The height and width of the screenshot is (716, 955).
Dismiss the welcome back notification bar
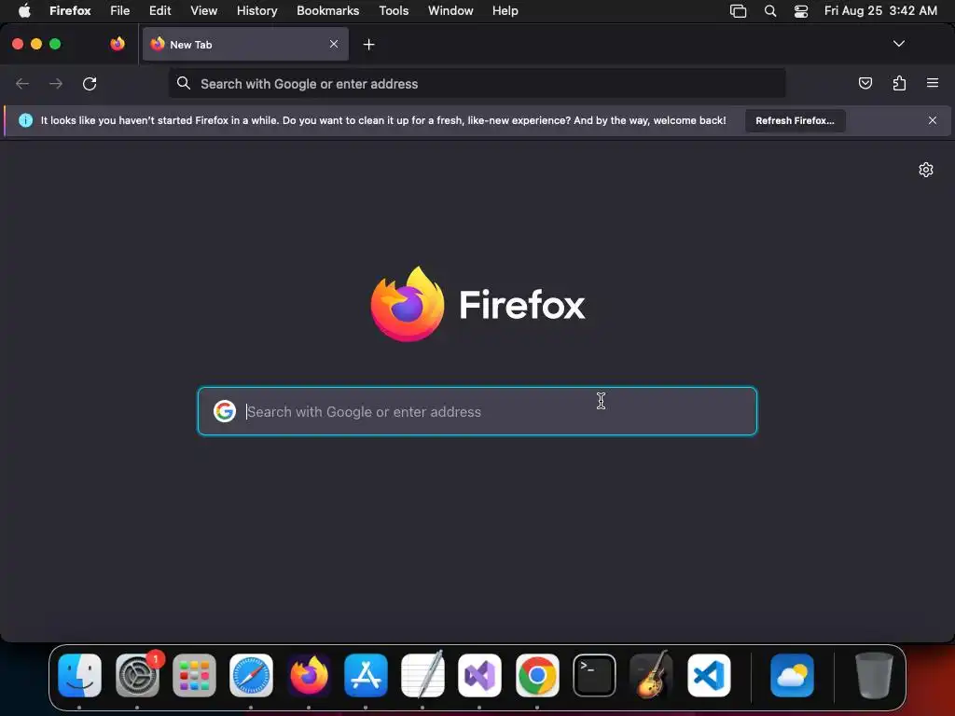pyautogui.click(x=933, y=120)
